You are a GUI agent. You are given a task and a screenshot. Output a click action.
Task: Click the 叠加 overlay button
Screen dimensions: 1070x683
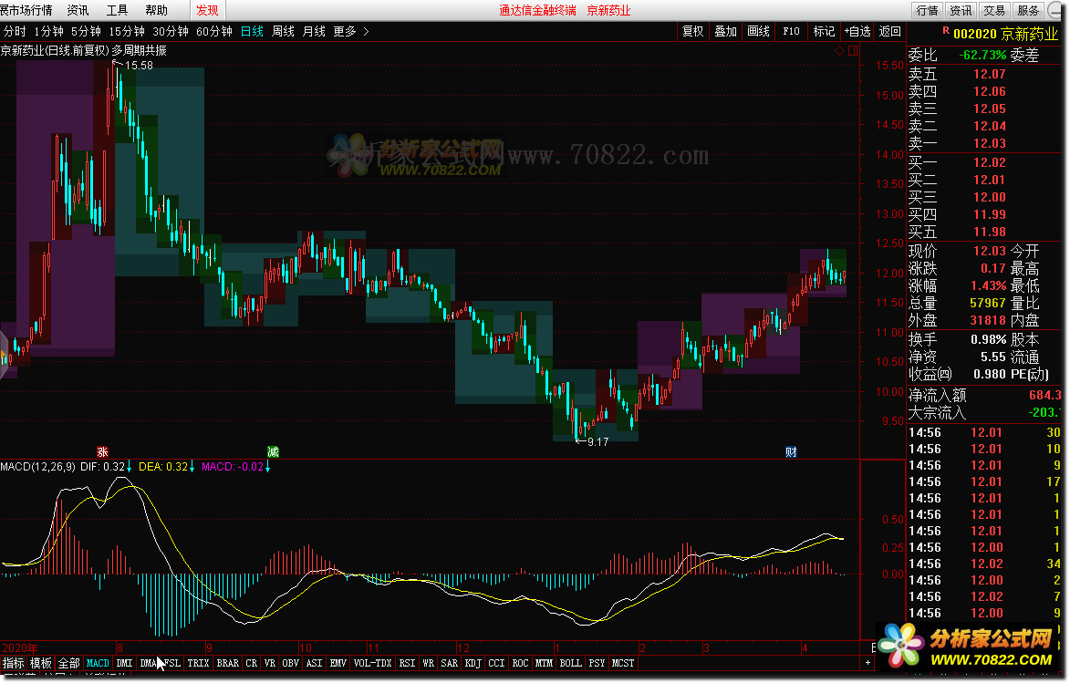point(725,31)
